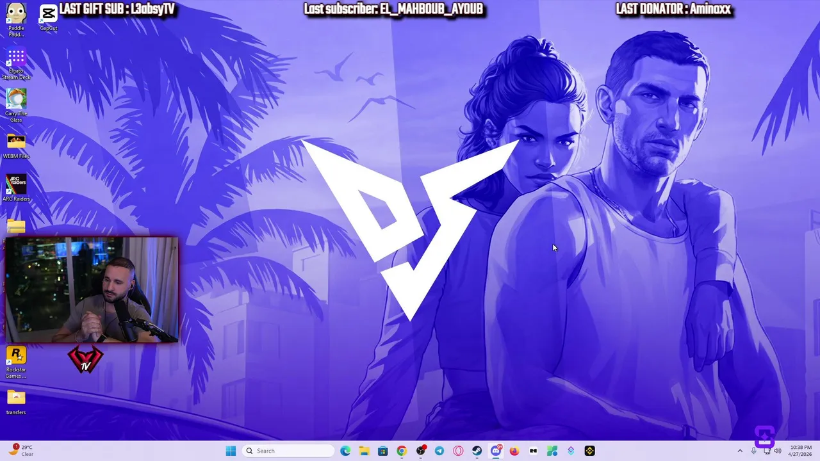This screenshot has width=820, height=461.
Task: Click the webcam overlay thumbnail
Action: click(x=92, y=290)
